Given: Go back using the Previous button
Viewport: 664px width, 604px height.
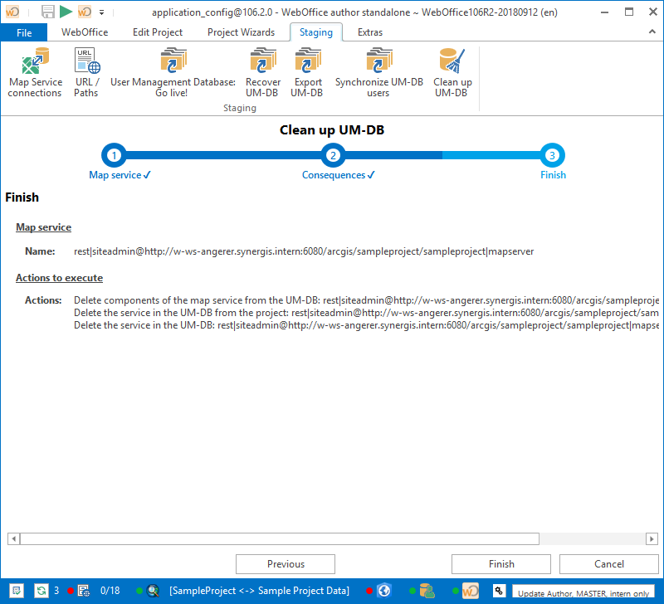Looking at the screenshot, I should pos(286,564).
